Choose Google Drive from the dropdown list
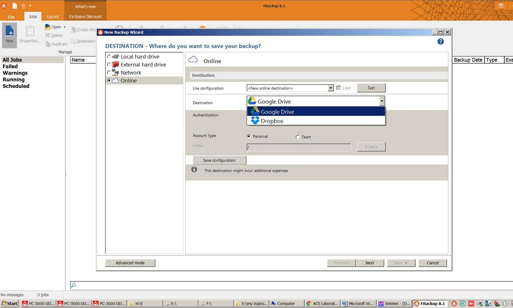The height and width of the screenshot is (308, 513). 316,111
